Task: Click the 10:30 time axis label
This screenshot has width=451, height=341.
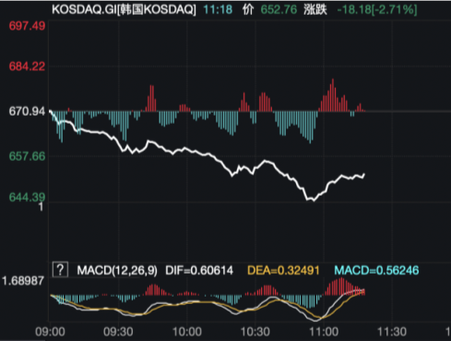Action: pyautogui.click(x=255, y=332)
